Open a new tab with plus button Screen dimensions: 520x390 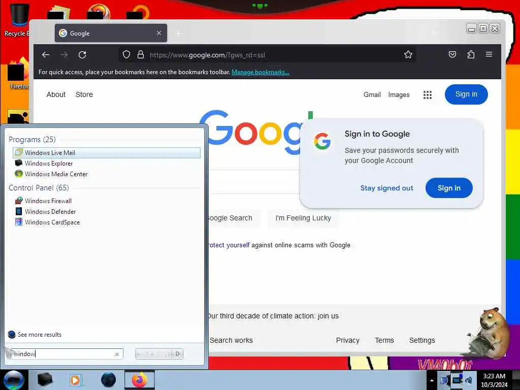(178, 34)
